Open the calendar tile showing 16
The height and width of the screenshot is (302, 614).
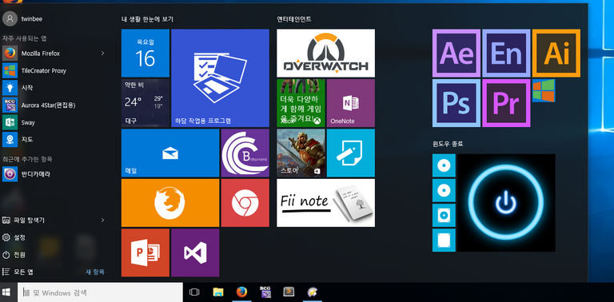coord(146,54)
